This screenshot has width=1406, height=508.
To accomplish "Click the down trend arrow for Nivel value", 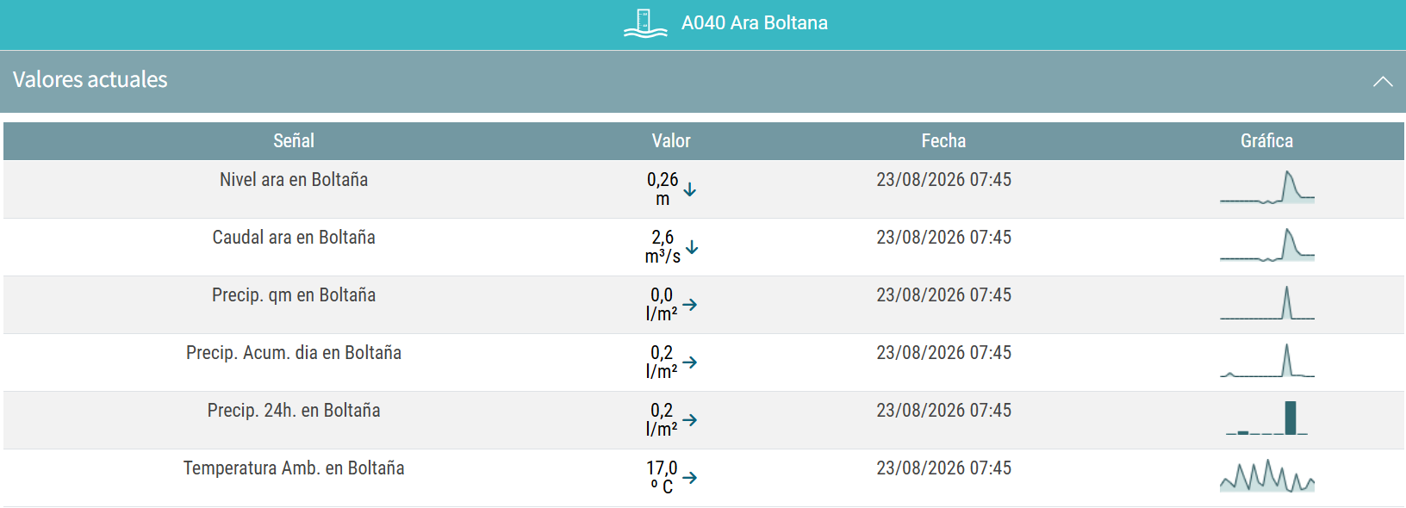I will tap(690, 189).
